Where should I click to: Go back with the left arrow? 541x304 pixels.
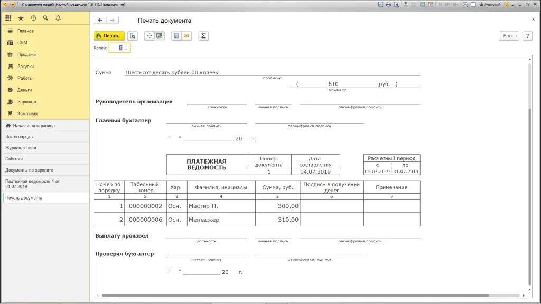pyautogui.click(x=100, y=20)
